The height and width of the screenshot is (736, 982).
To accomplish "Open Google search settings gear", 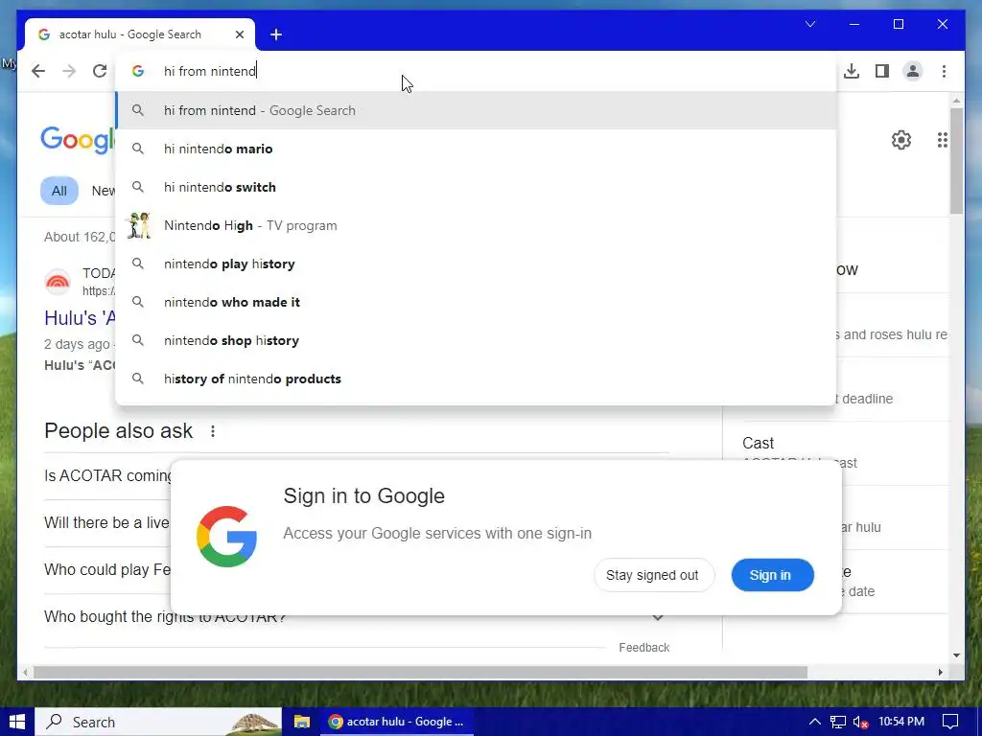I will click(x=901, y=140).
